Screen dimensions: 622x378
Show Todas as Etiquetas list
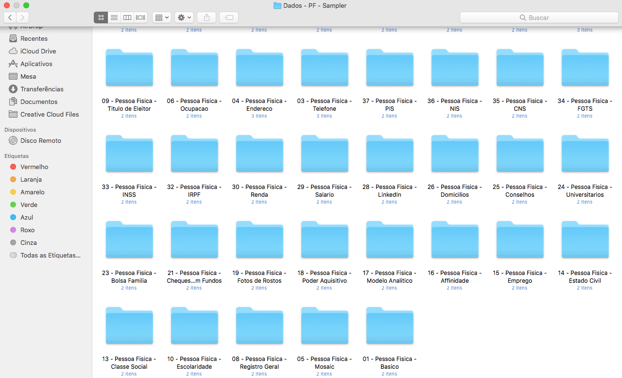coord(50,255)
